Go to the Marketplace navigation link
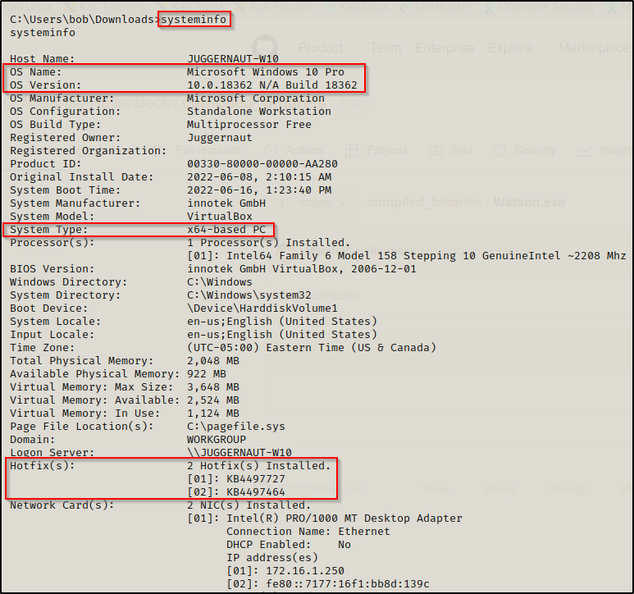 pos(593,48)
